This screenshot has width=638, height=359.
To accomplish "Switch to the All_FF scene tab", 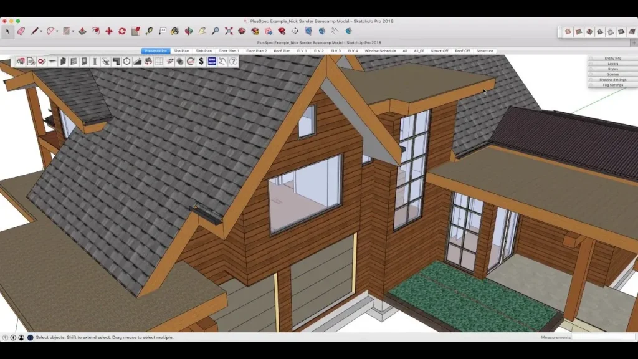I will coord(419,51).
